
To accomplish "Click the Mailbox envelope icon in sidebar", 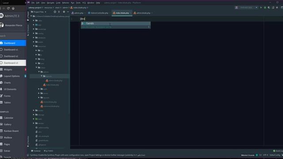I will (1, 137).
